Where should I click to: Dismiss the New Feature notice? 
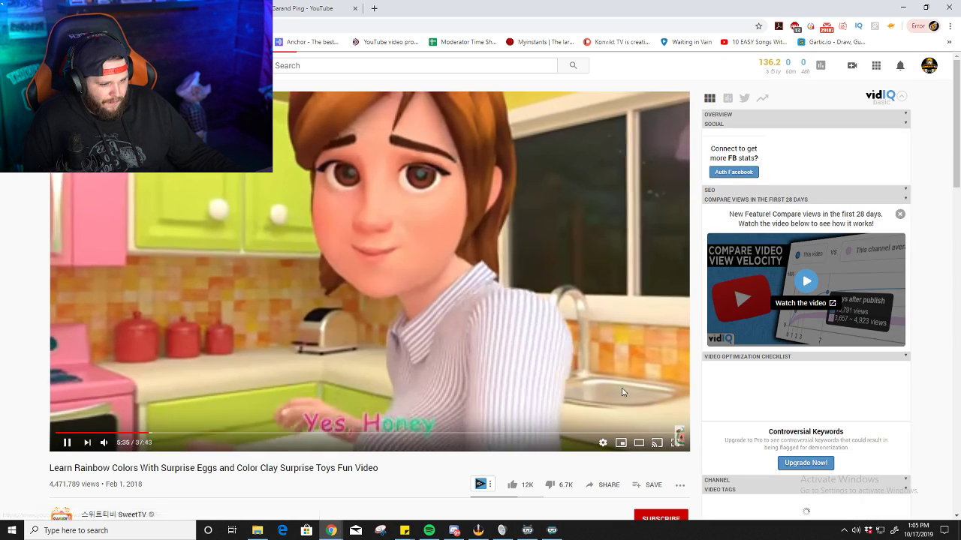click(900, 214)
